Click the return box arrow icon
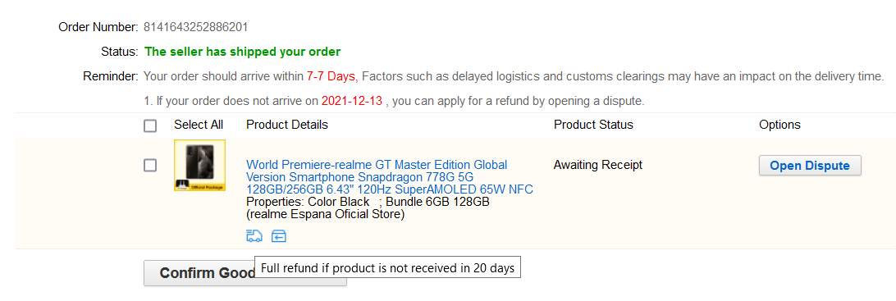The image size is (896, 301). [279, 236]
